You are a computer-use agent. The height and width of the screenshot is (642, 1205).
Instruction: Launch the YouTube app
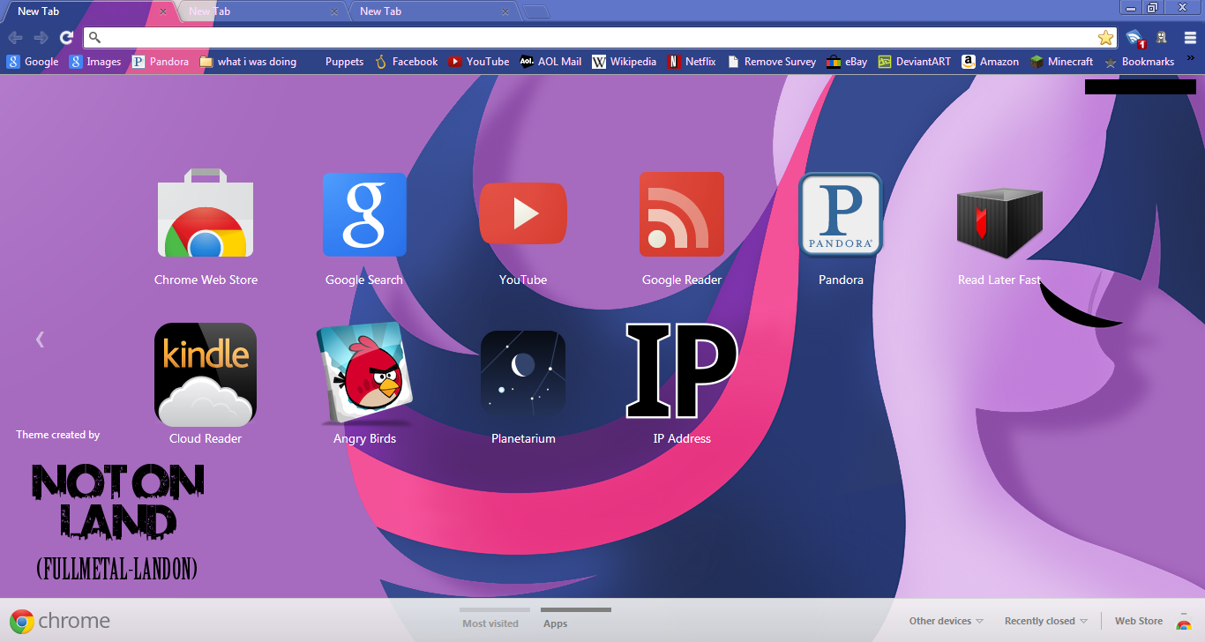[x=522, y=213]
